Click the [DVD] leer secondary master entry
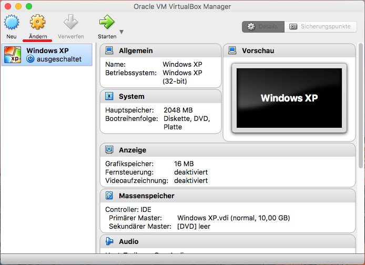The width and height of the screenshot is (365, 265). click(194, 227)
